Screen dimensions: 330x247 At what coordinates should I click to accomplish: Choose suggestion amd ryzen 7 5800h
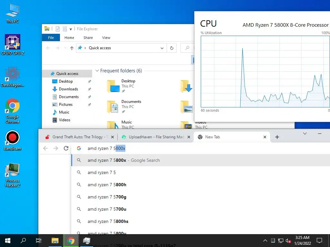[201, 185]
